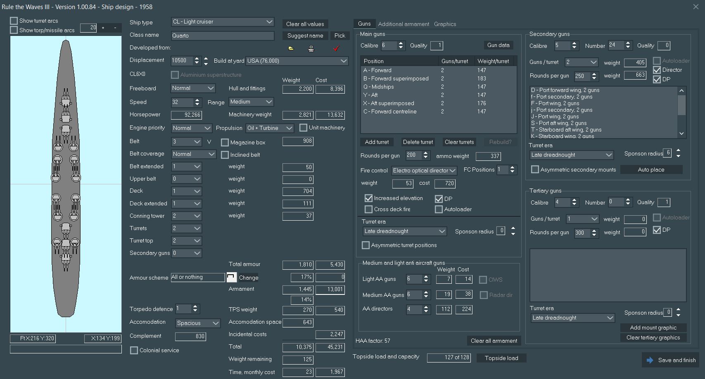Click Delete turret button
Viewport: 705px width, 379px height.
418,142
